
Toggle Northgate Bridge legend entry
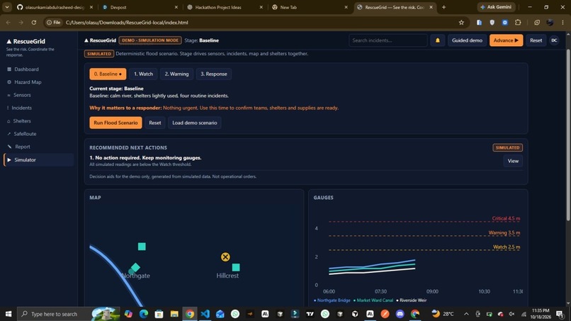click(332, 300)
